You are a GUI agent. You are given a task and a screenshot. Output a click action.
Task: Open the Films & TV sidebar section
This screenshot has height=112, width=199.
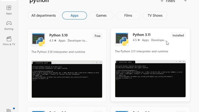coord(9,41)
